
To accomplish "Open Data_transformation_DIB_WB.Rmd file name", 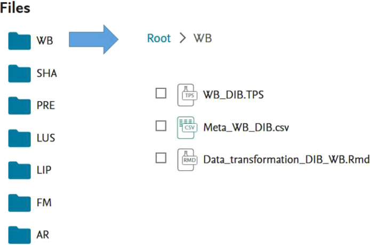I will [x=286, y=160].
